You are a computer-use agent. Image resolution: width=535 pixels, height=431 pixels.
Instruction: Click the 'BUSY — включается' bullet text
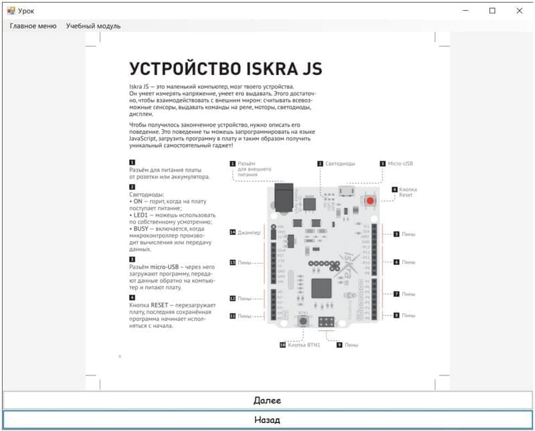pyautogui.click(x=170, y=239)
